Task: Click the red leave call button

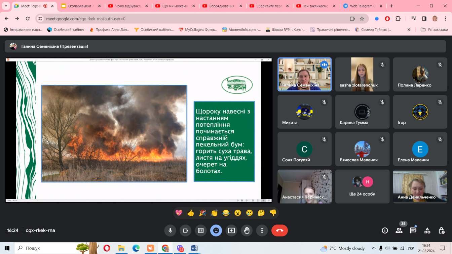Action: [279, 230]
